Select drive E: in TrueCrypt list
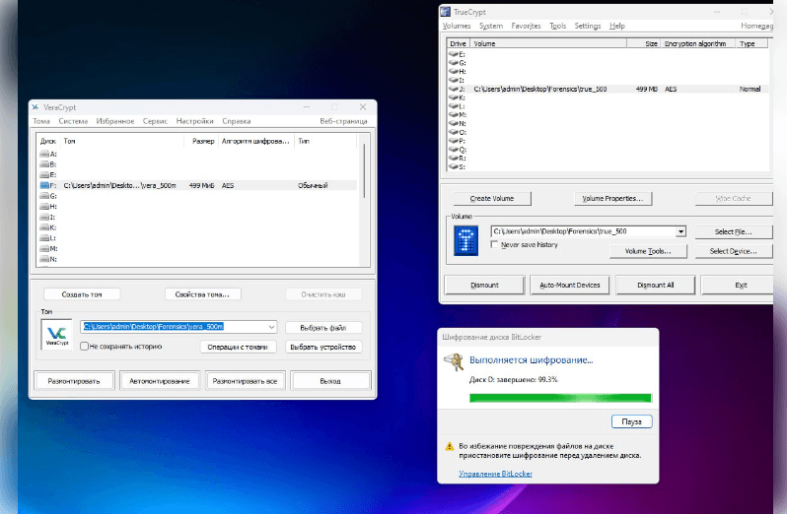Viewport: 787px width, 514px height. click(608, 54)
